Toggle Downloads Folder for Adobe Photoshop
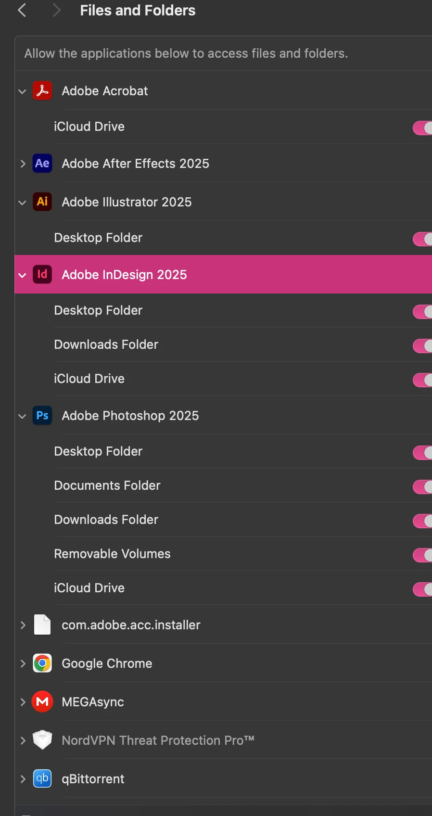Screen dimensions: 432x816 [x=422, y=521]
